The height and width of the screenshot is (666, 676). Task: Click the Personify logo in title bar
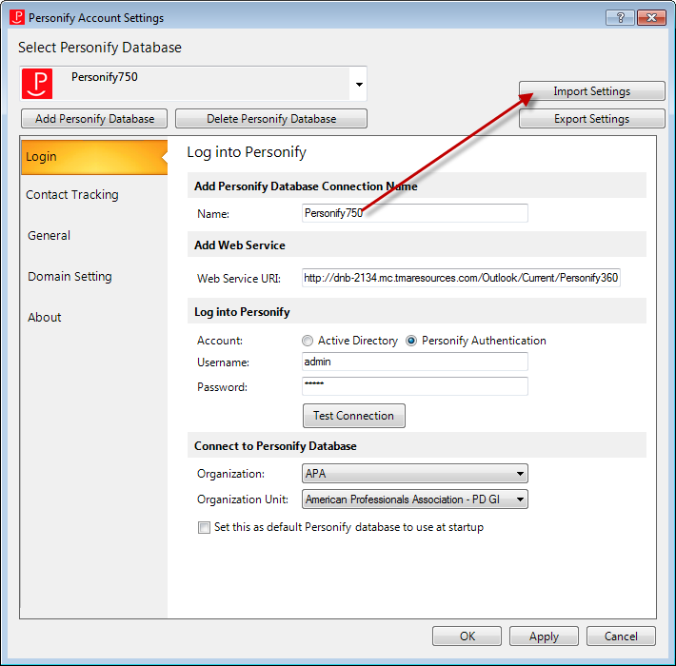pos(17,18)
